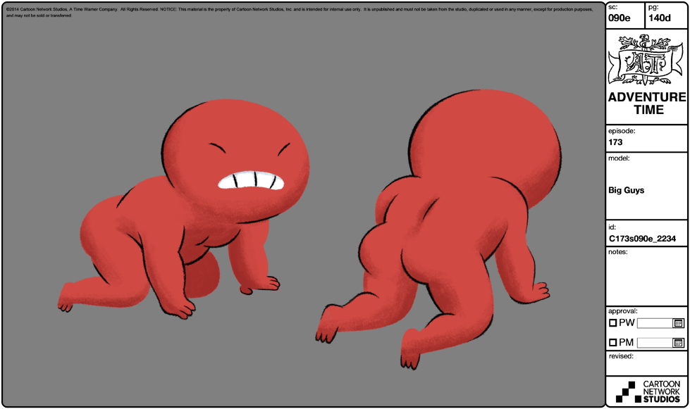690x409 pixels.
Task: Click the Adventure Time crest logo
Action: click(x=646, y=60)
